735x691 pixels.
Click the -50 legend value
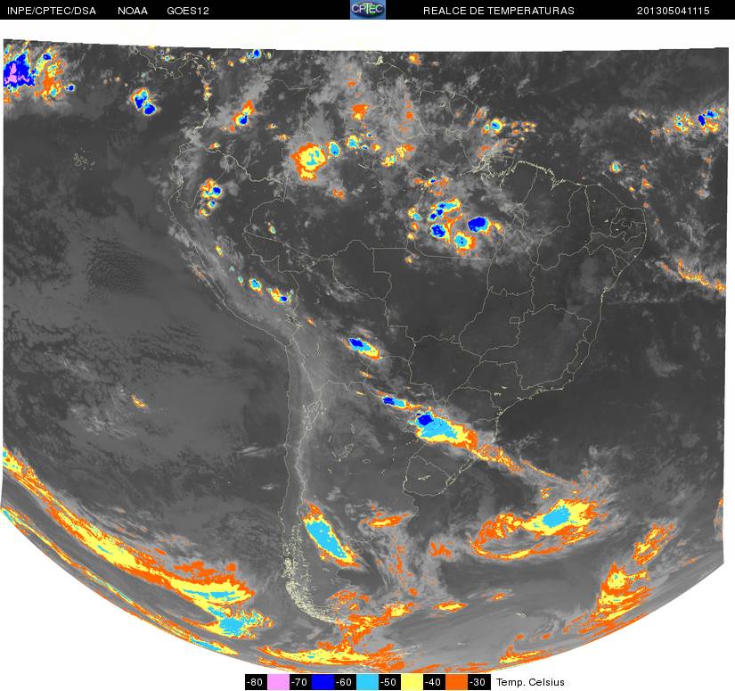390,682
